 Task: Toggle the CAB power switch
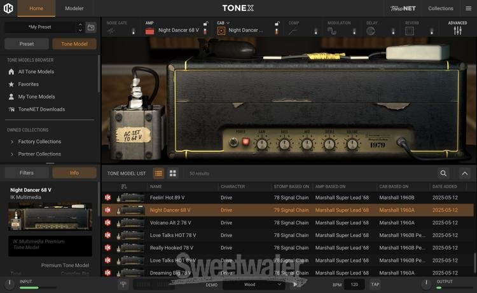click(x=277, y=31)
